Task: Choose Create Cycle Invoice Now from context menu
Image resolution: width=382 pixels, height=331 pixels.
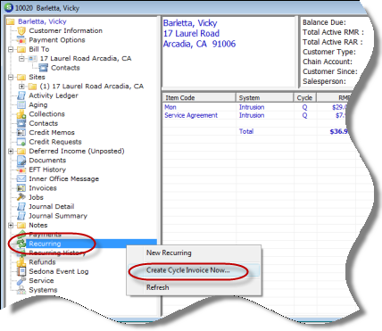Action: coord(194,270)
